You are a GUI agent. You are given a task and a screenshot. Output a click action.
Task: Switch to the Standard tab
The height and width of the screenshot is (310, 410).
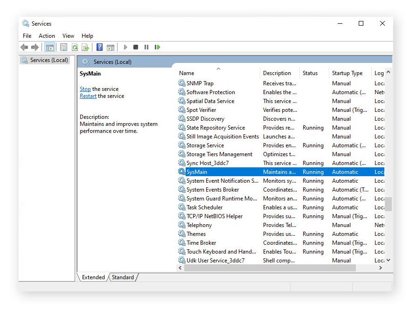pyautogui.click(x=122, y=277)
